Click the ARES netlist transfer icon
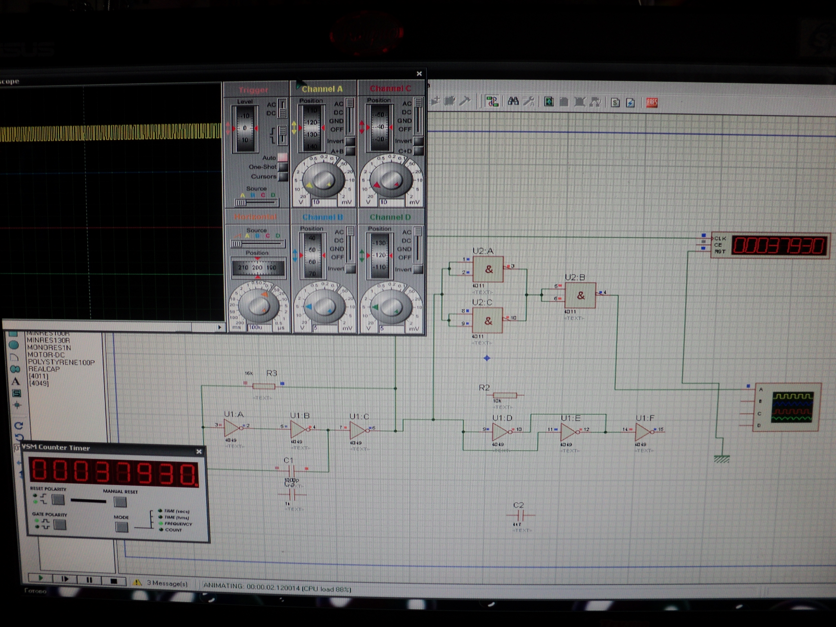Image resolution: width=836 pixels, height=627 pixels. [652, 103]
